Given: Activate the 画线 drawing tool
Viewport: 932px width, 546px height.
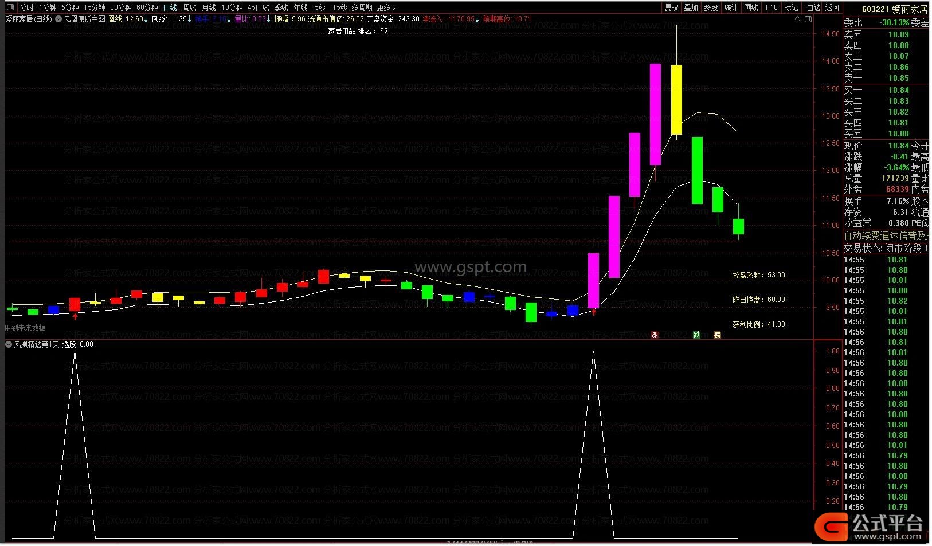Looking at the screenshot, I should point(751,7).
